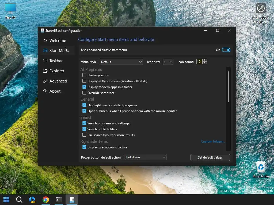
Task: Check Display as flyout menu option
Action: coord(84,81)
